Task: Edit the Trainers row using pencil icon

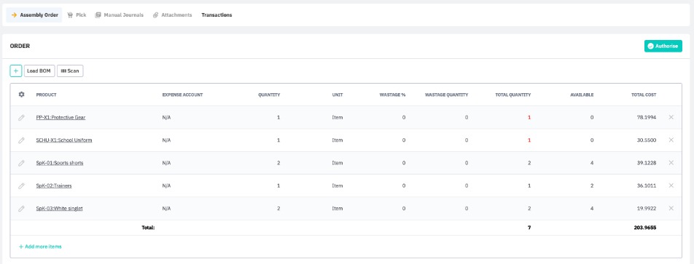Action: pos(21,186)
